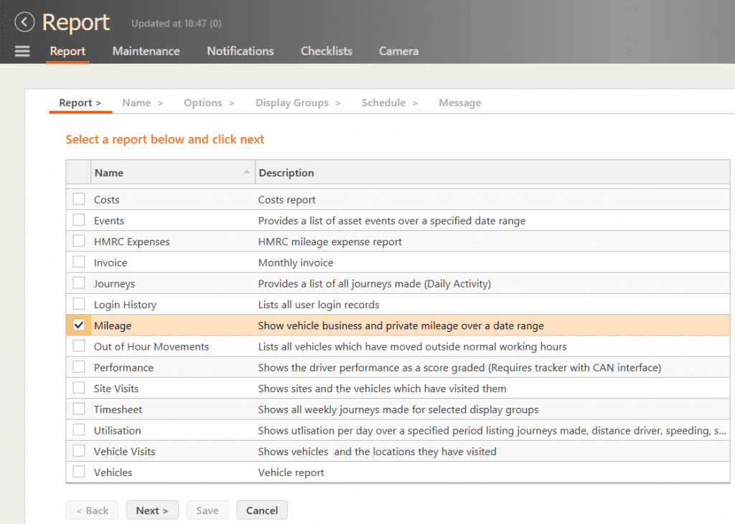
Task: Uncheck the Mileage checkbox
Action: point(79,325)
